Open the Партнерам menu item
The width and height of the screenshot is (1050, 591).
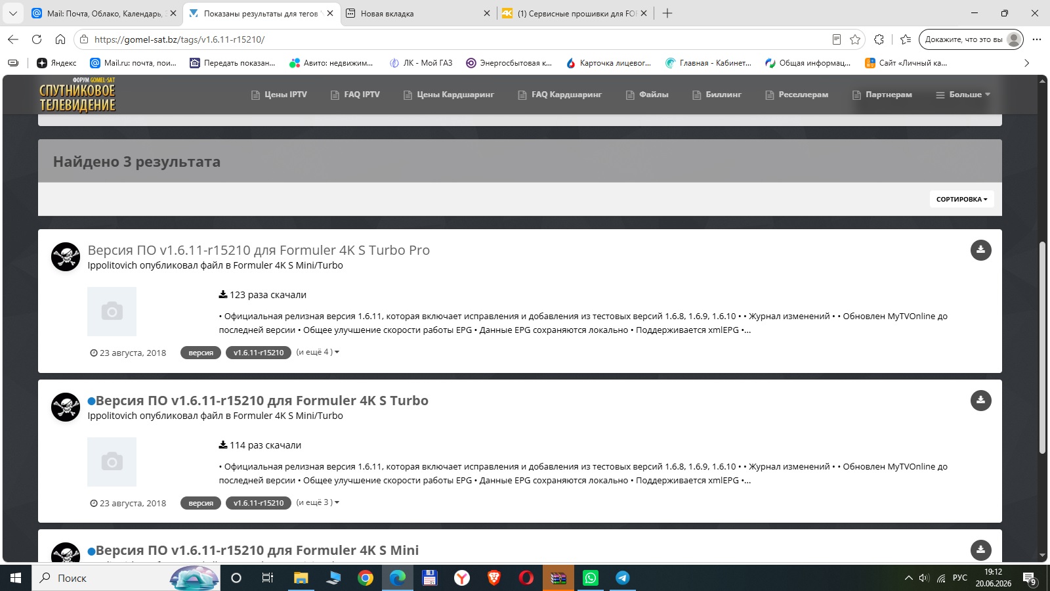click(x=882, y=95)
